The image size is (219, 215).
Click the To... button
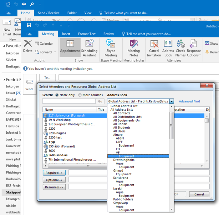click(47, 77)
